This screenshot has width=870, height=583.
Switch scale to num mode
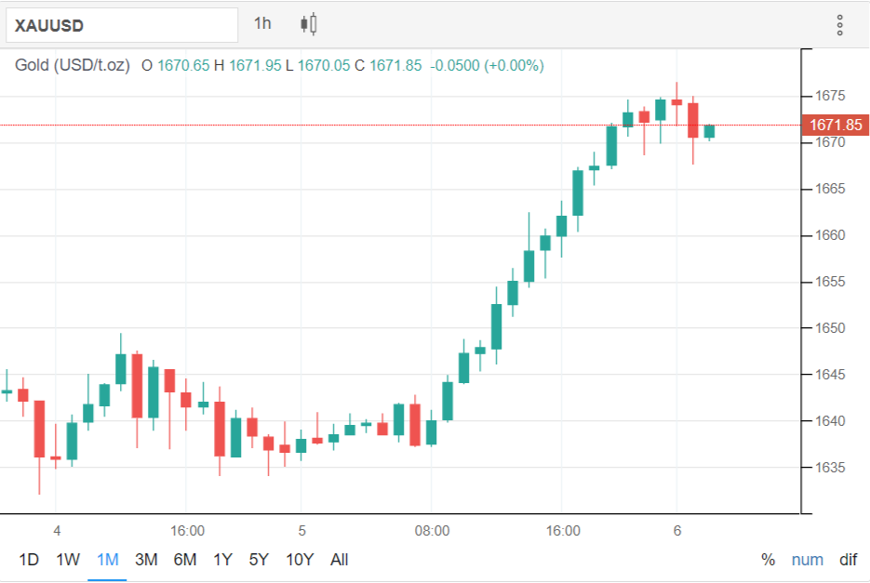[808, 559]
